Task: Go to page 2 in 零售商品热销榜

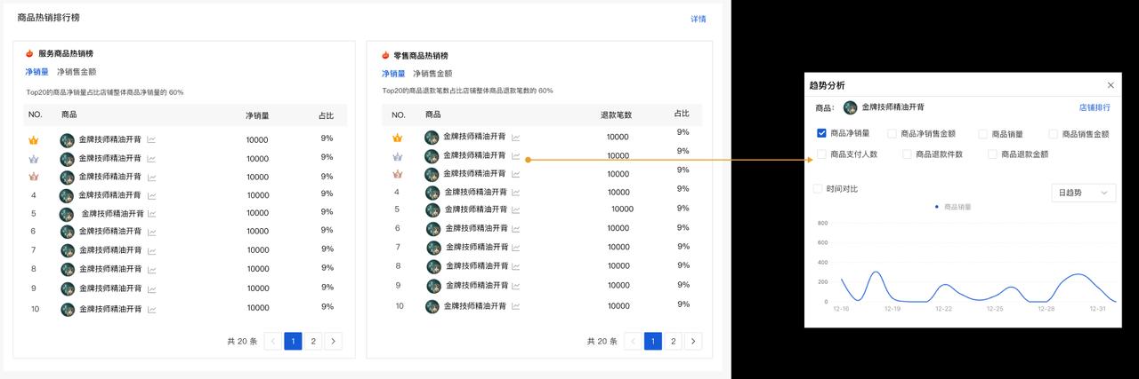Action: (x=674, y=341)
